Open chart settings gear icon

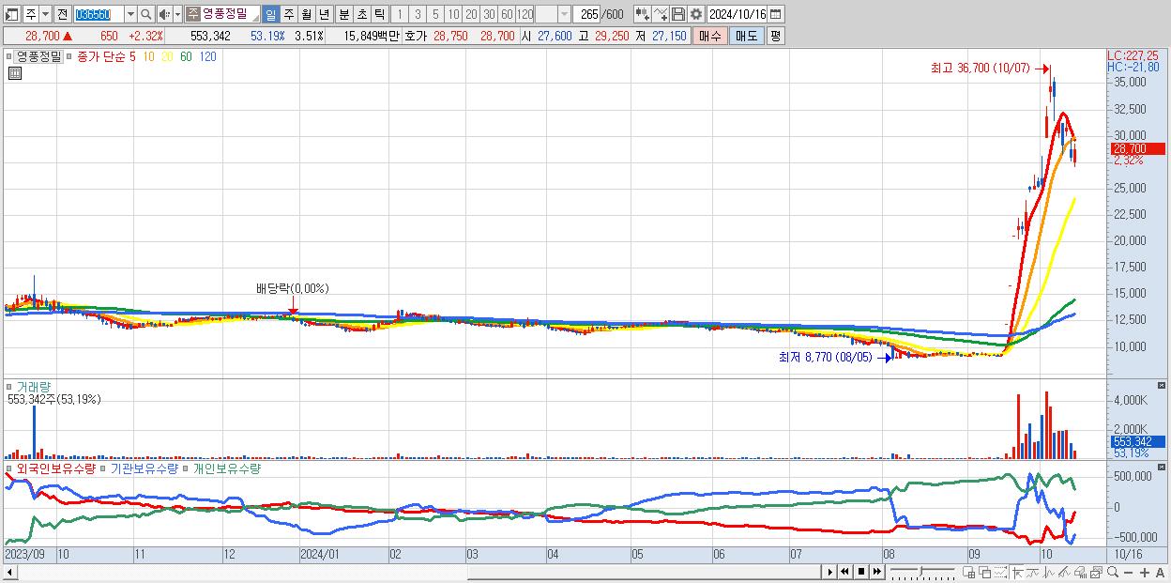tap(696, 14)
